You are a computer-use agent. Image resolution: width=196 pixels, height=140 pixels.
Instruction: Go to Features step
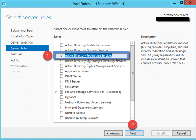(16, 54)
